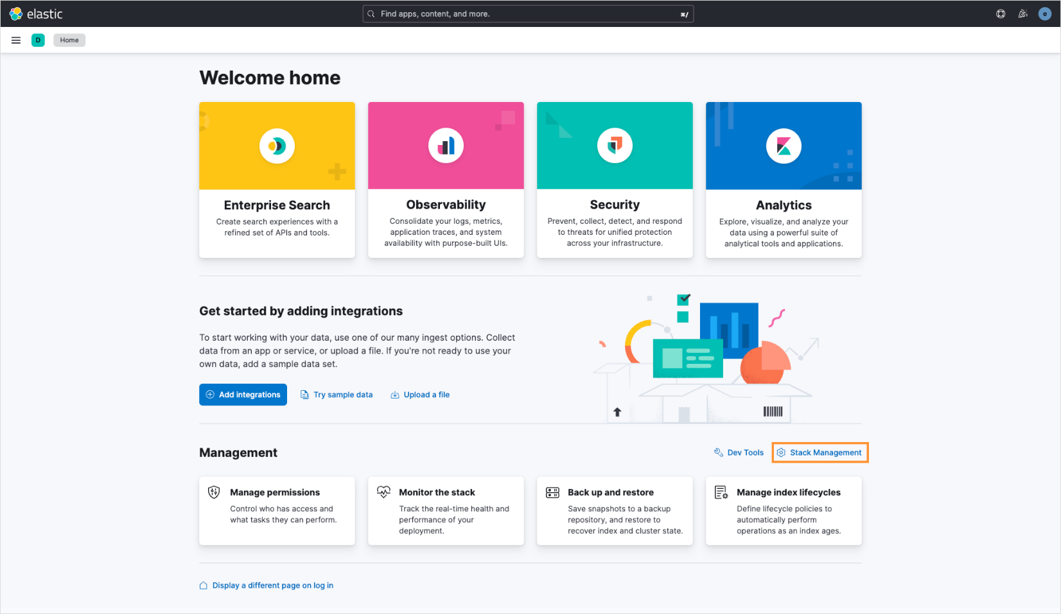Click the Back up and restore snapshot icon
Viewport: 1061px width, 614px height.
(x=552, y=492)
